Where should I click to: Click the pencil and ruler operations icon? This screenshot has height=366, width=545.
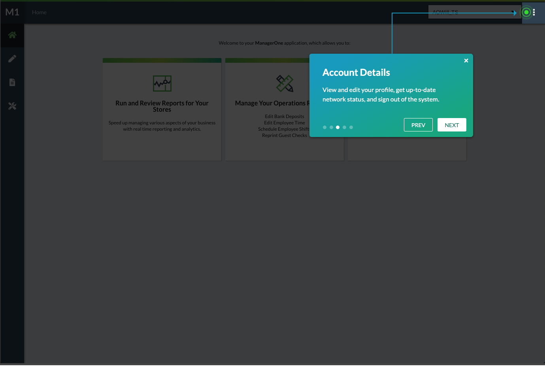pos(285,83)
